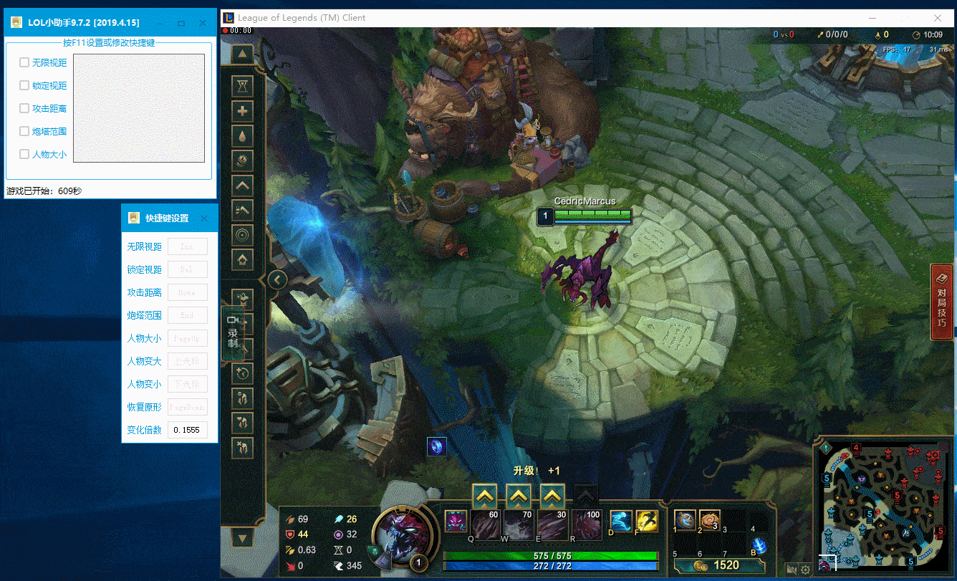Level up the E ability arrow
This screenshot has width=957, height=581.
pos(552,495)
